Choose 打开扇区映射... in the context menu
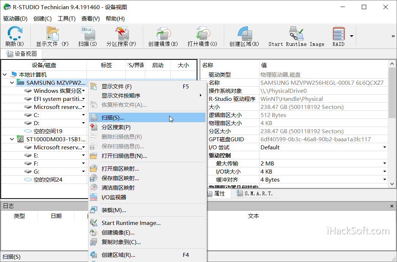 point(147,169)
